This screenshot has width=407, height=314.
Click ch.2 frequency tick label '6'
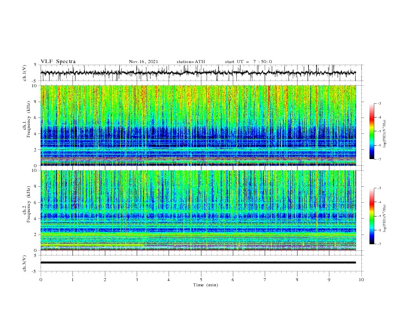pos(36,202)
